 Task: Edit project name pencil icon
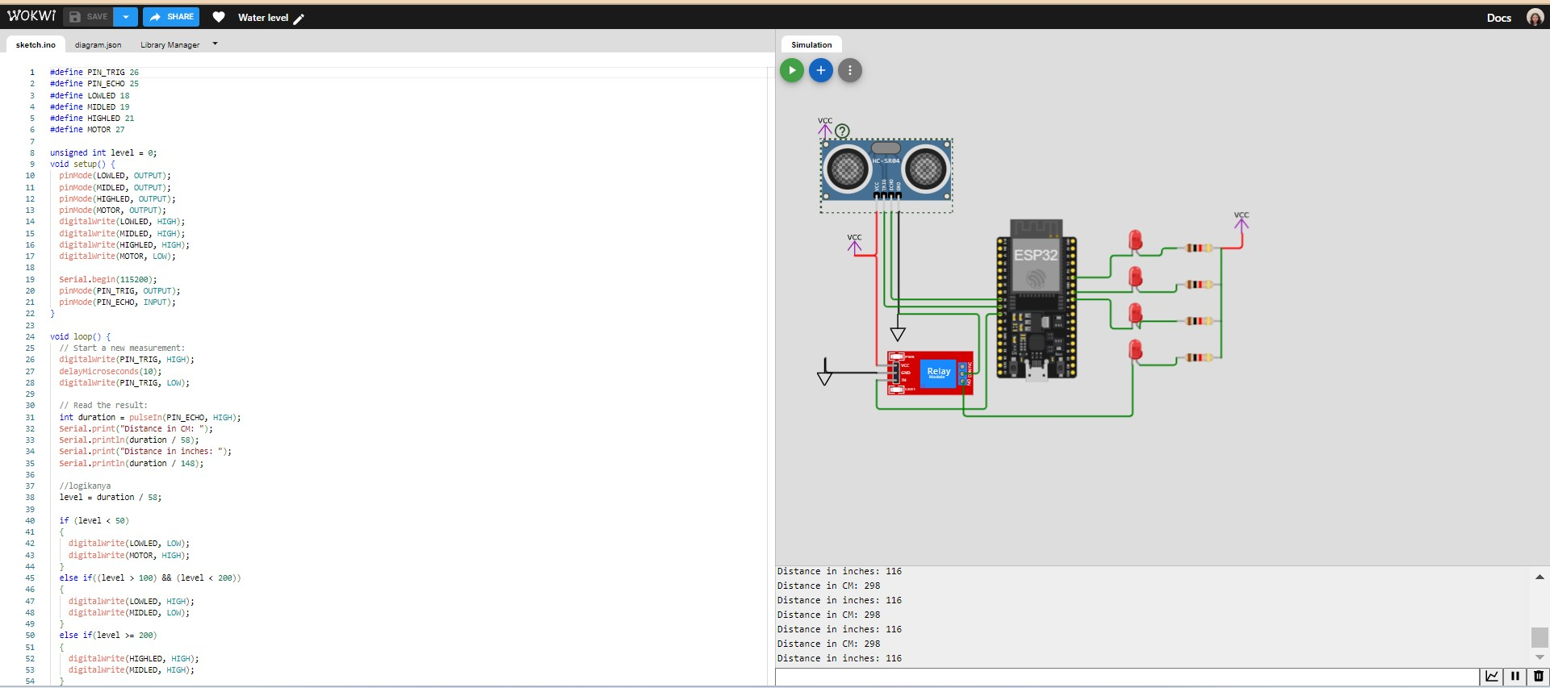[x=299, y=19]
